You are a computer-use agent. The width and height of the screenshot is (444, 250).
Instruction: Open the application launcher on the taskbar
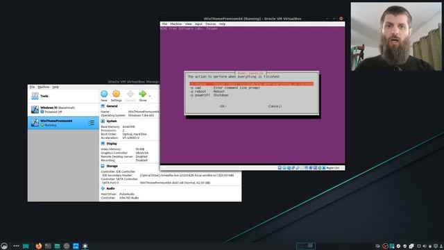pyautogui.click(x=4, y=246)
